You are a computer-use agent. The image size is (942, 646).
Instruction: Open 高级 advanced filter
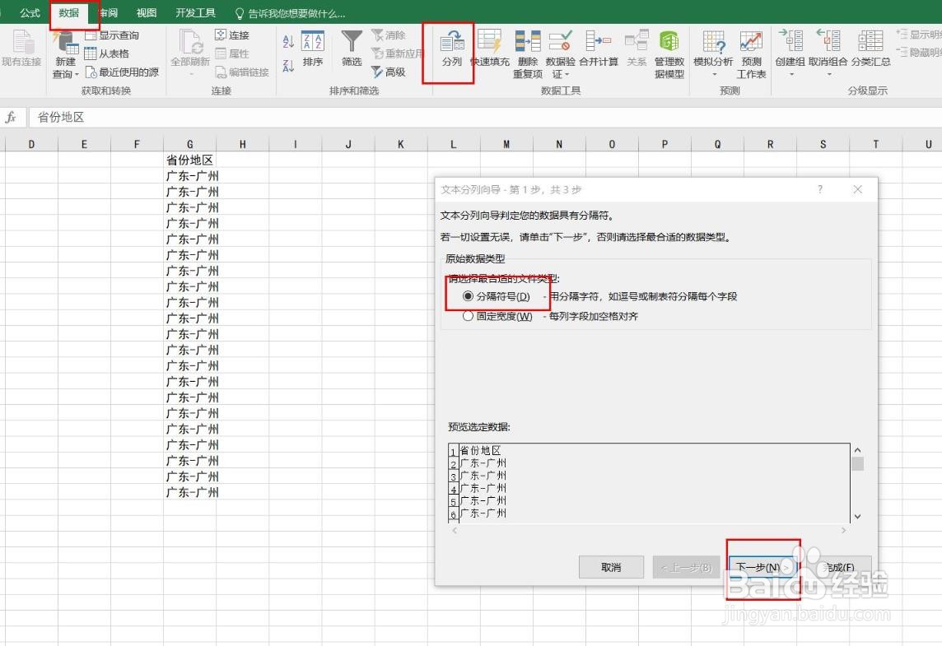(389, 72)
